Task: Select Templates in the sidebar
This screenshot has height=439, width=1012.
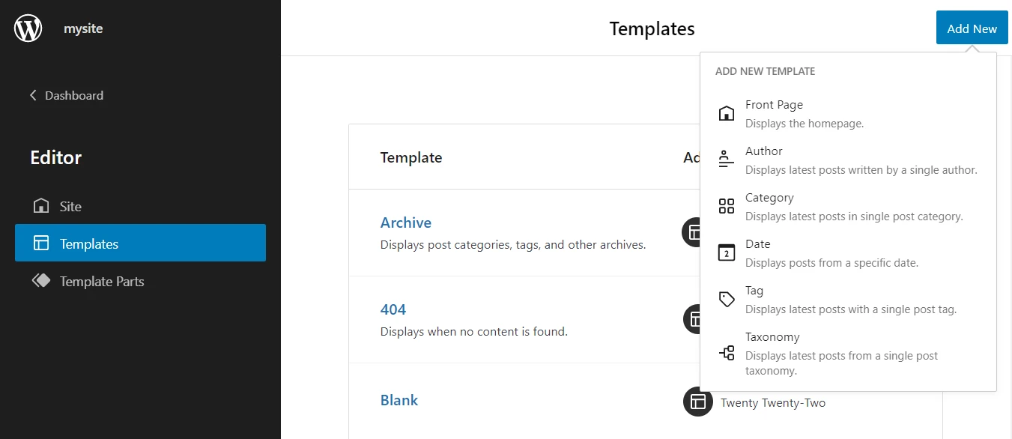Action: click(140, 243)
